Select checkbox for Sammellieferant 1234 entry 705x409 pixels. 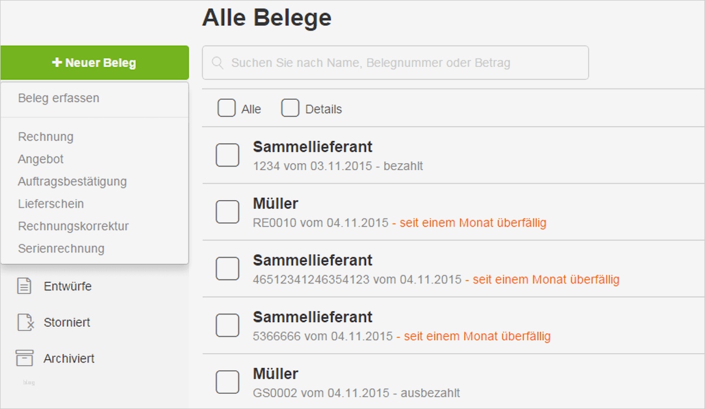coord(227,155)
